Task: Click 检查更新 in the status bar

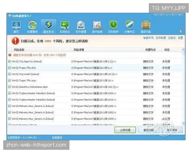Action: [57, 137]
